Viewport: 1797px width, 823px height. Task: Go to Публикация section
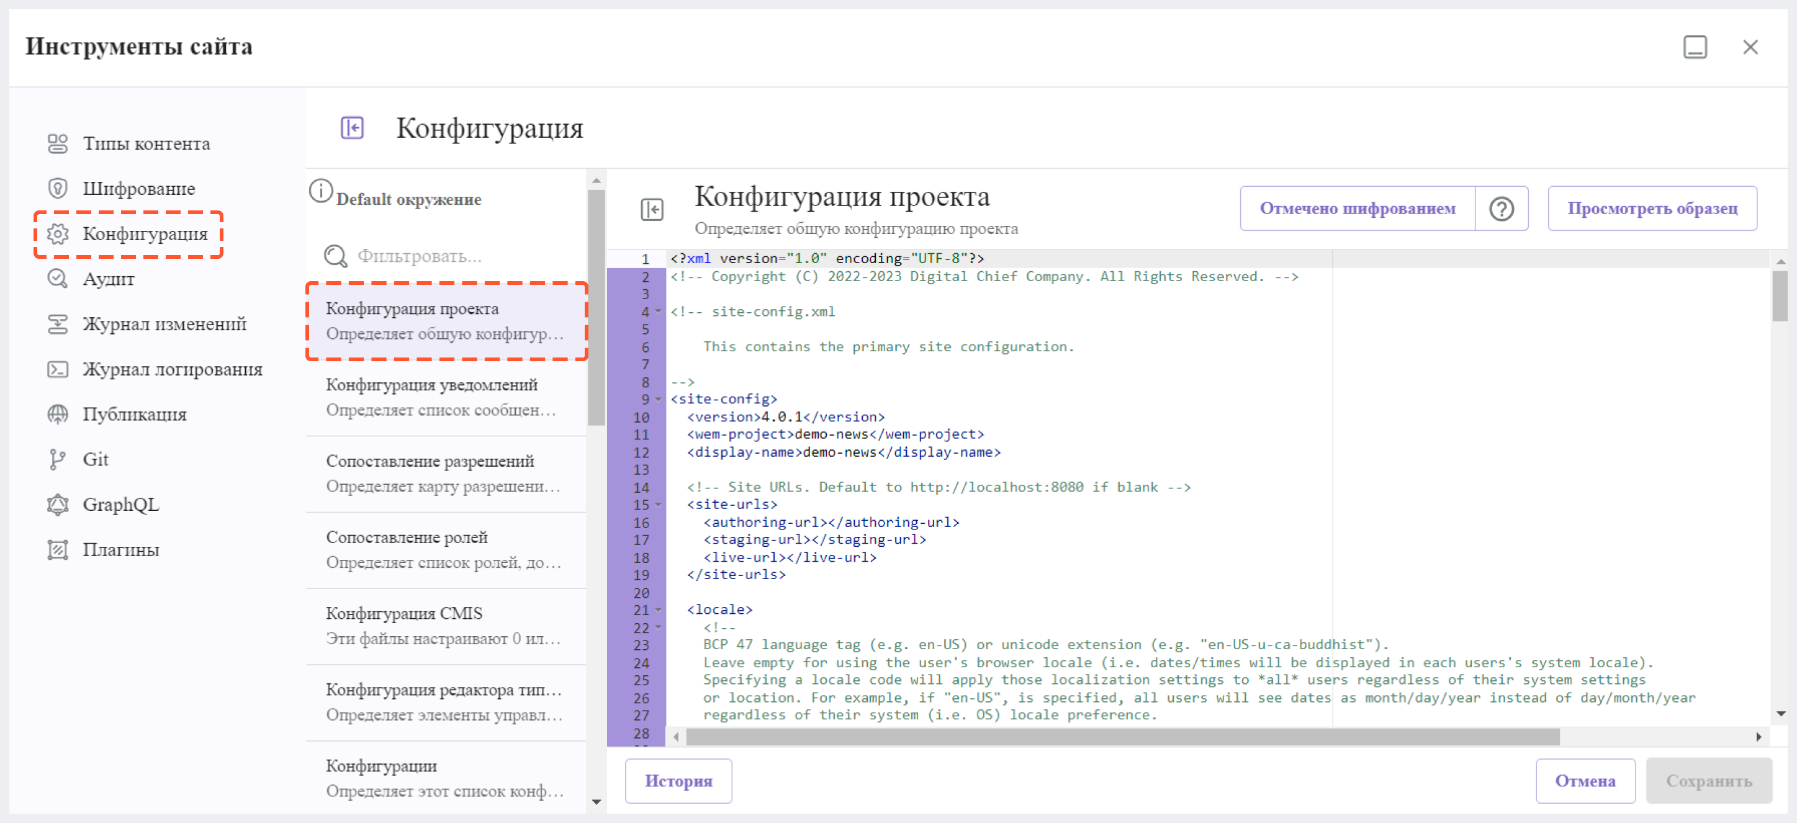(135, 414)
